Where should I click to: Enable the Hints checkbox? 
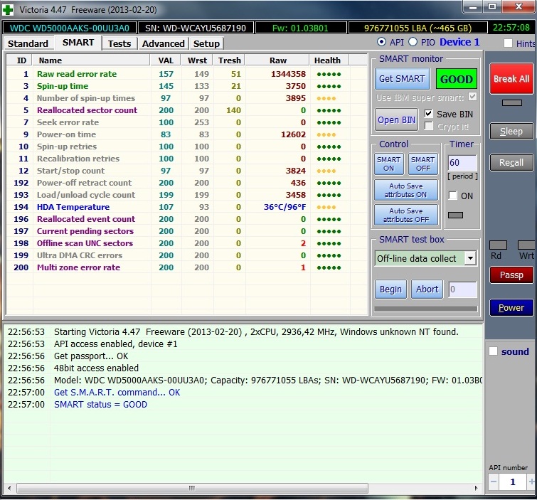[509, 43]
